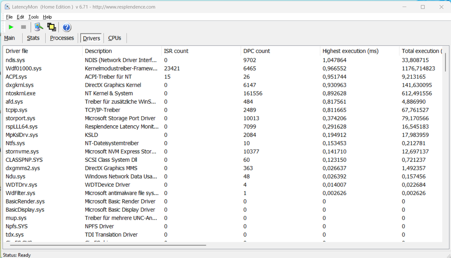
Task: Select the dxgmms2.sys driver row
Action: click(x=222, y=168)
